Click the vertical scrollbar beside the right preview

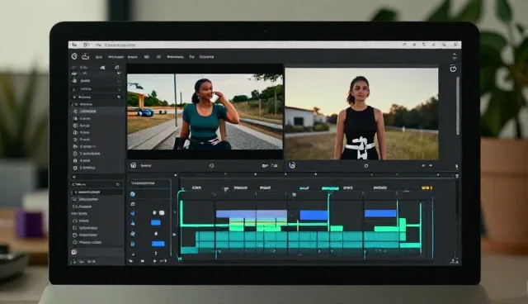(x=458, y=106)
